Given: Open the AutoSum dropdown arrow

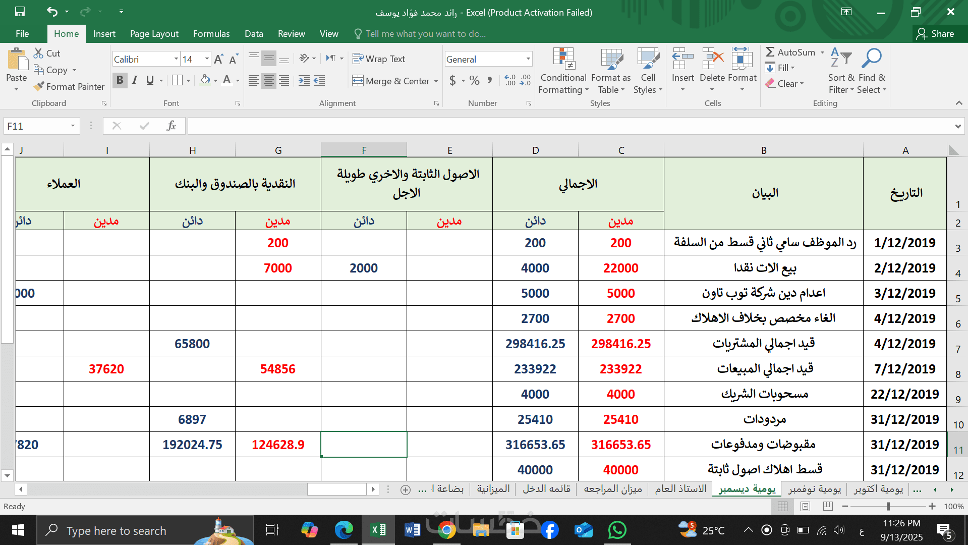Looking at the screenshot, I should tap(822, 52).
